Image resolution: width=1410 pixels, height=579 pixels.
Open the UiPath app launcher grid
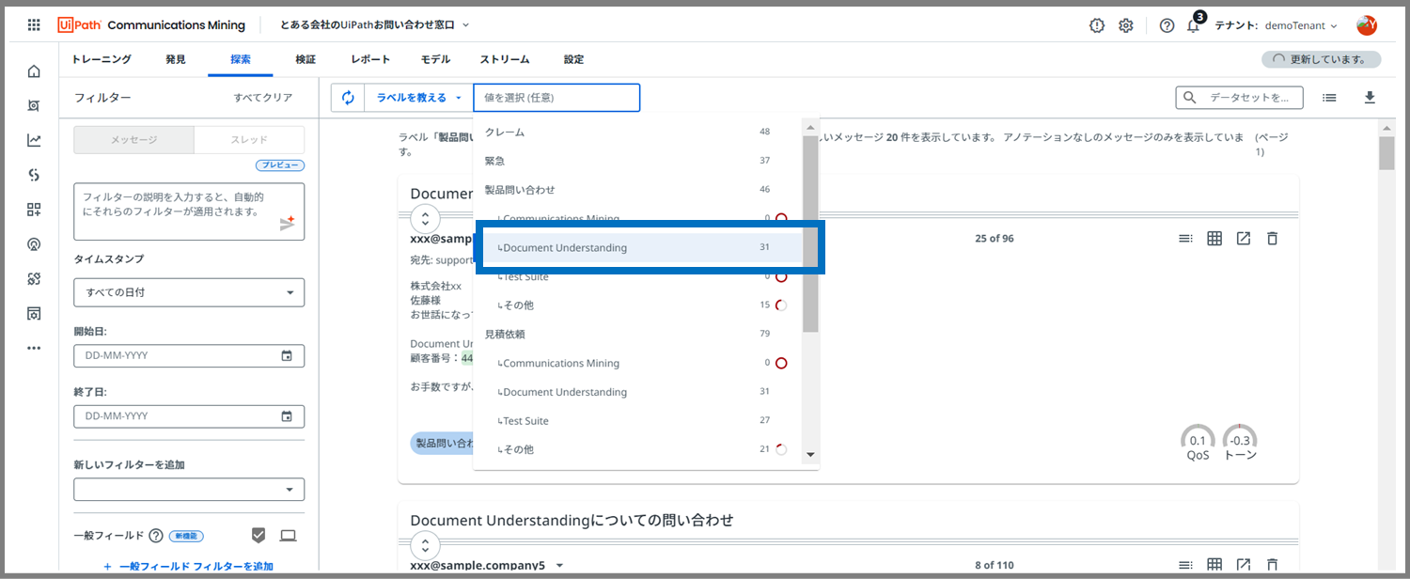34,25
